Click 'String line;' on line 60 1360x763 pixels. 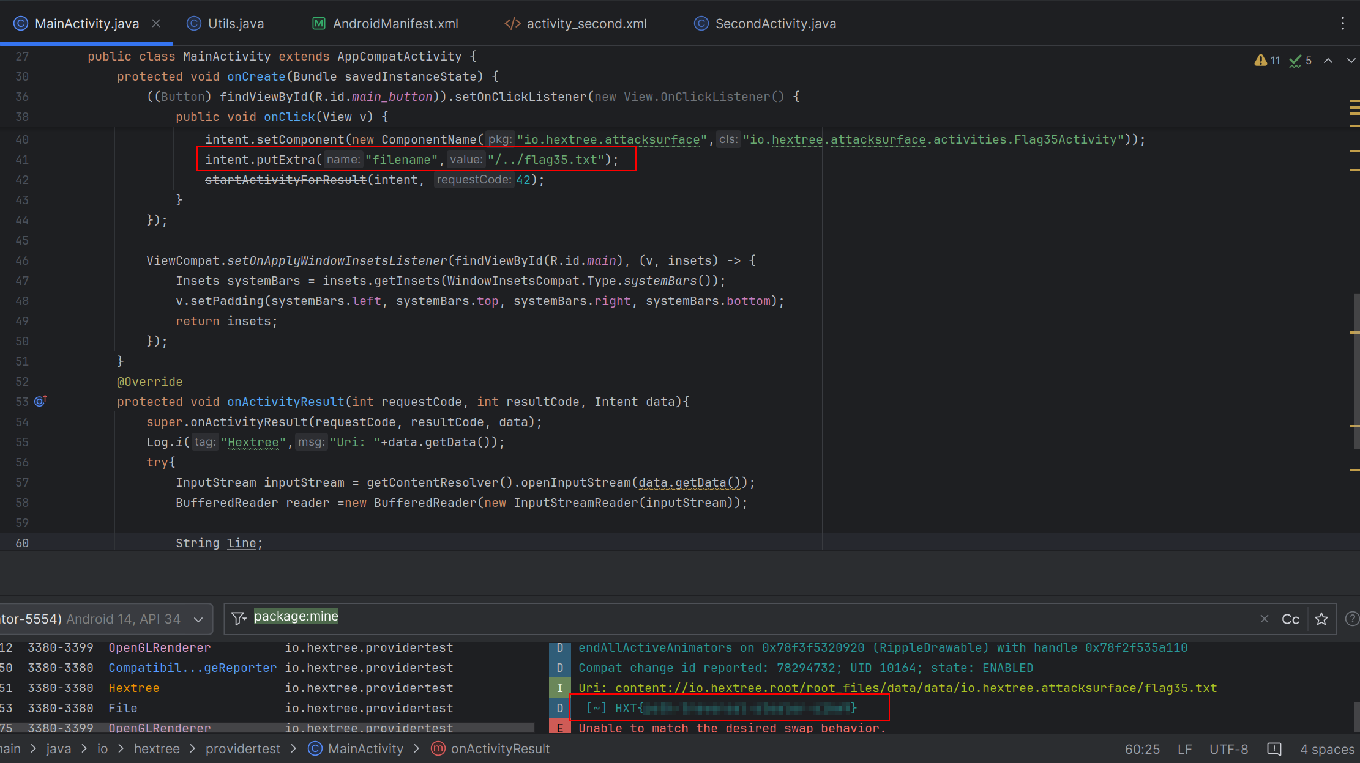219,543
